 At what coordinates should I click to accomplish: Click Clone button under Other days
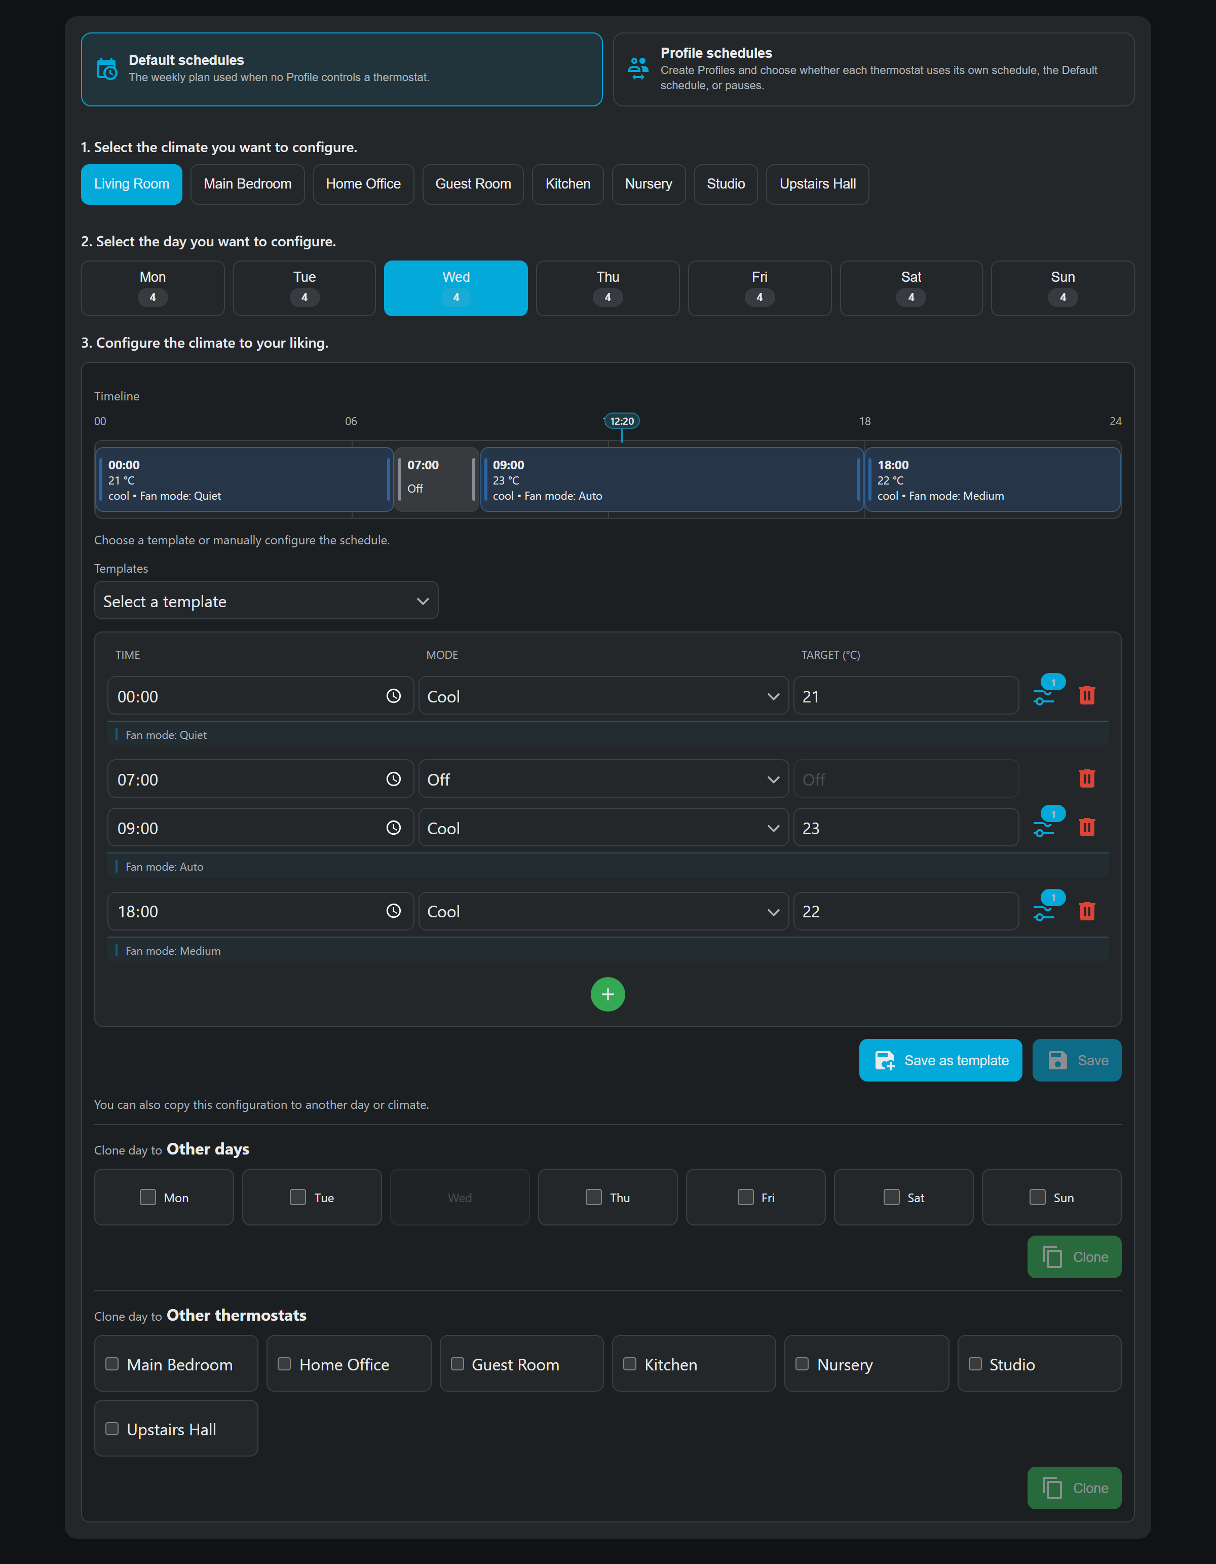pyautogui.click(x=1074, y=1257)
